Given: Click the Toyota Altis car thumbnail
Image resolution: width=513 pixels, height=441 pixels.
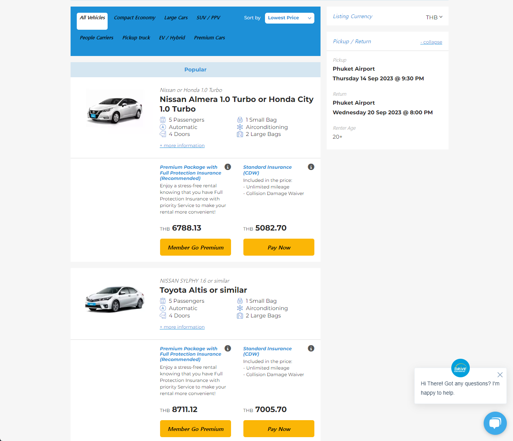Looking at the screenshot, I should click(x=115, y=299).
